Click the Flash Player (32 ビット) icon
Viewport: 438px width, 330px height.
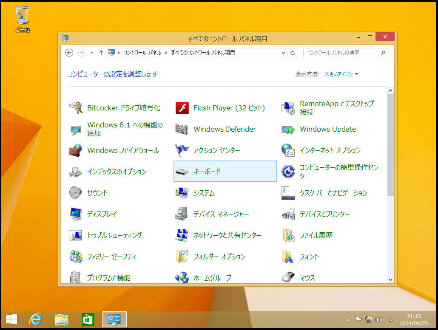click(x=182, y=108)
